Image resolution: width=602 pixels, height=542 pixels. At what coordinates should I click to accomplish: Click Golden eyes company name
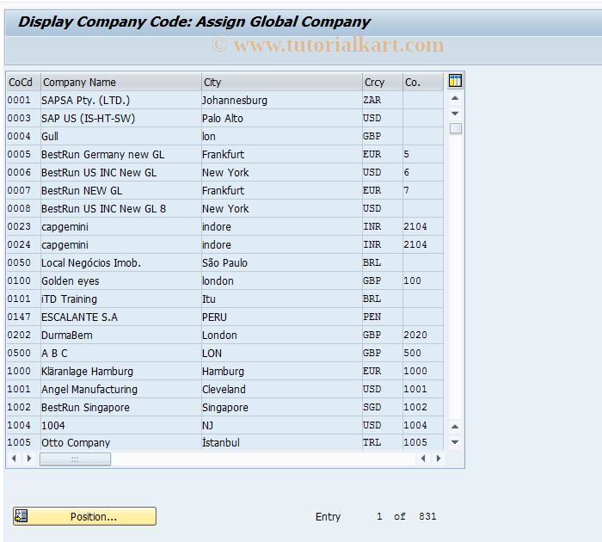click(x=121, y=280)
